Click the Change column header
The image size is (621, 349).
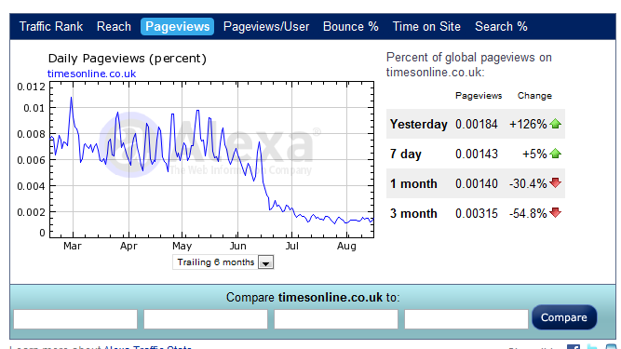[534, 96]
